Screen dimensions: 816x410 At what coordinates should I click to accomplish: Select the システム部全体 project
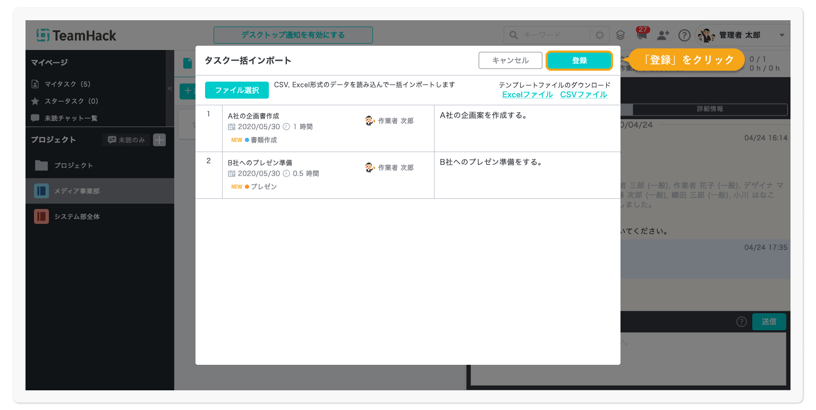(x=76, y=216)
